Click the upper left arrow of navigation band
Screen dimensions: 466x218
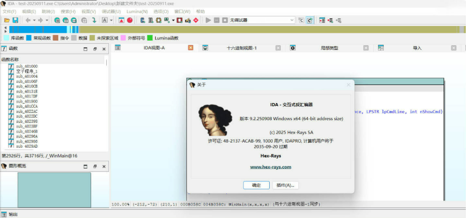tap(5, 28)
